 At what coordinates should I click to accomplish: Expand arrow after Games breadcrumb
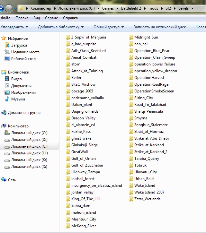(117, 8)
